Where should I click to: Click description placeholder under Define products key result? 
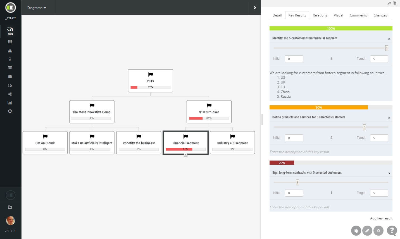(x=299, y=152)
